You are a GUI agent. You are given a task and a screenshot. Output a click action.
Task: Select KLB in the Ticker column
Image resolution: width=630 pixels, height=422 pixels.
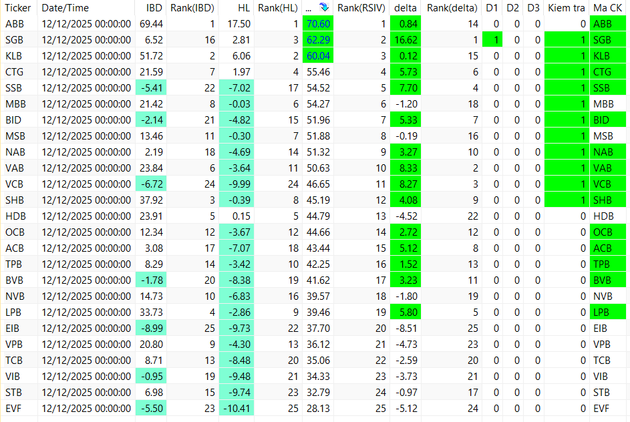[13, 56]
